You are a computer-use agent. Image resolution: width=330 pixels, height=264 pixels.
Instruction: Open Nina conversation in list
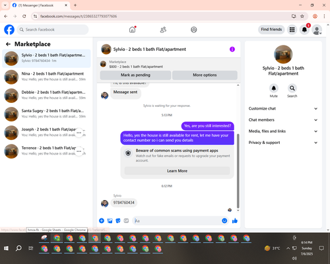tap(46, 77)
